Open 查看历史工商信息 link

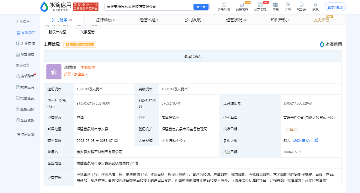[x=80, y=45]
